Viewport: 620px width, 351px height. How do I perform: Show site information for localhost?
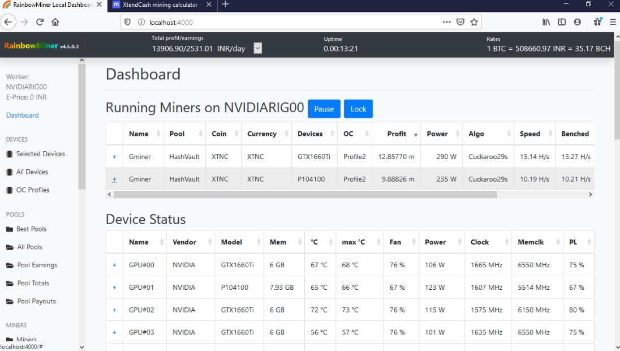coord(141,22)
